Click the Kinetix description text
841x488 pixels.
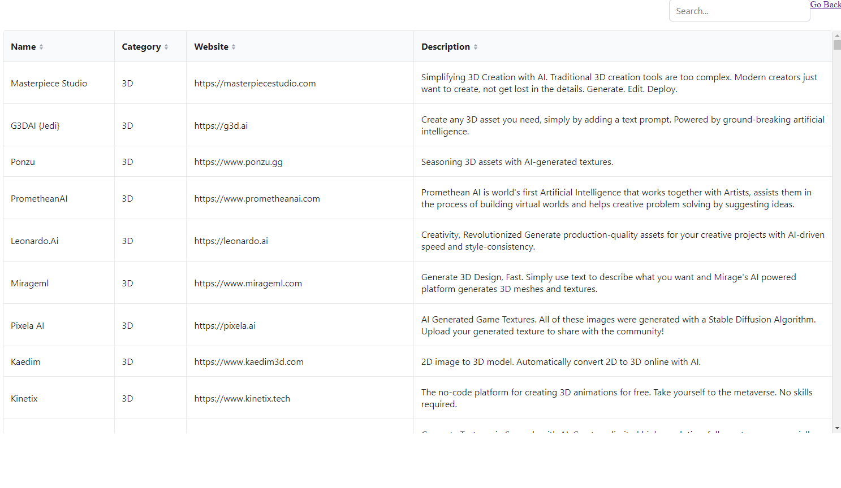point(616,398)
